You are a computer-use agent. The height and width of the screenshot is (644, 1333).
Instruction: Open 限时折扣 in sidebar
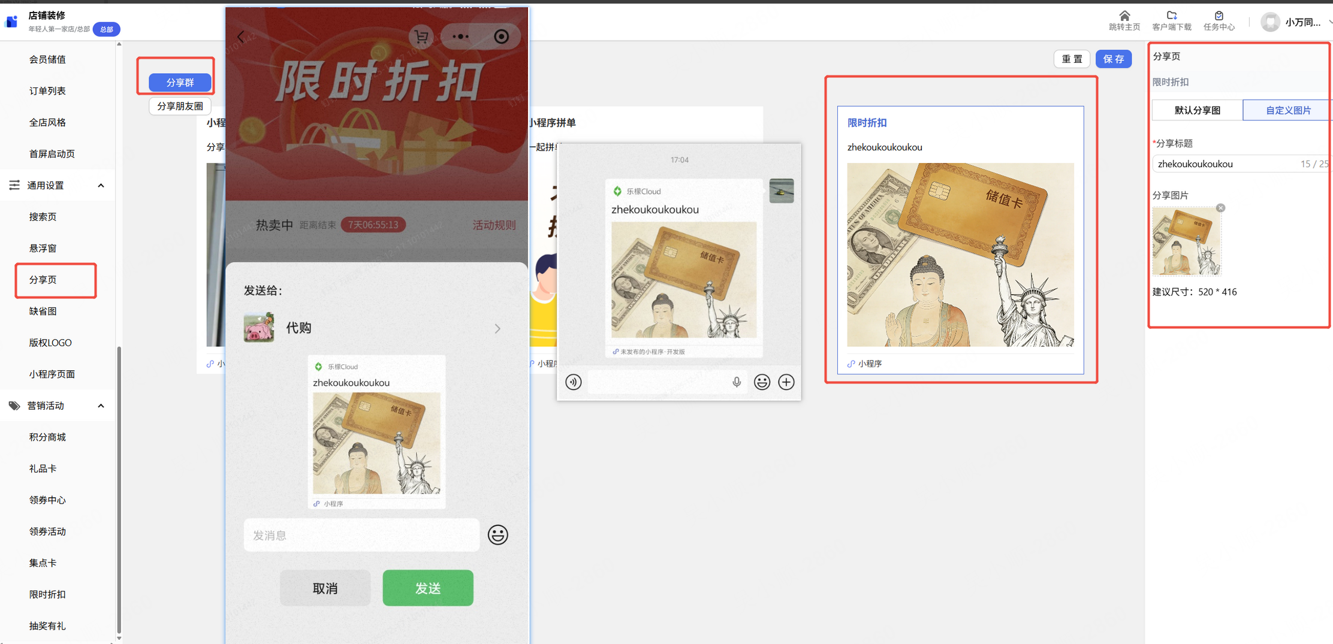click(47, 594)
